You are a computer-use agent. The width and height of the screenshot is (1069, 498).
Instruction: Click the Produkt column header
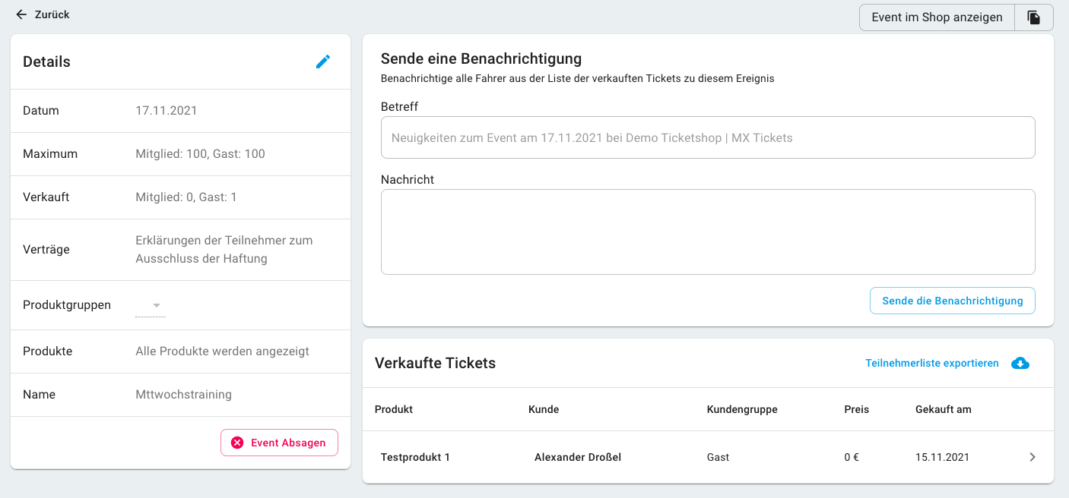click(x=394, y=409)
